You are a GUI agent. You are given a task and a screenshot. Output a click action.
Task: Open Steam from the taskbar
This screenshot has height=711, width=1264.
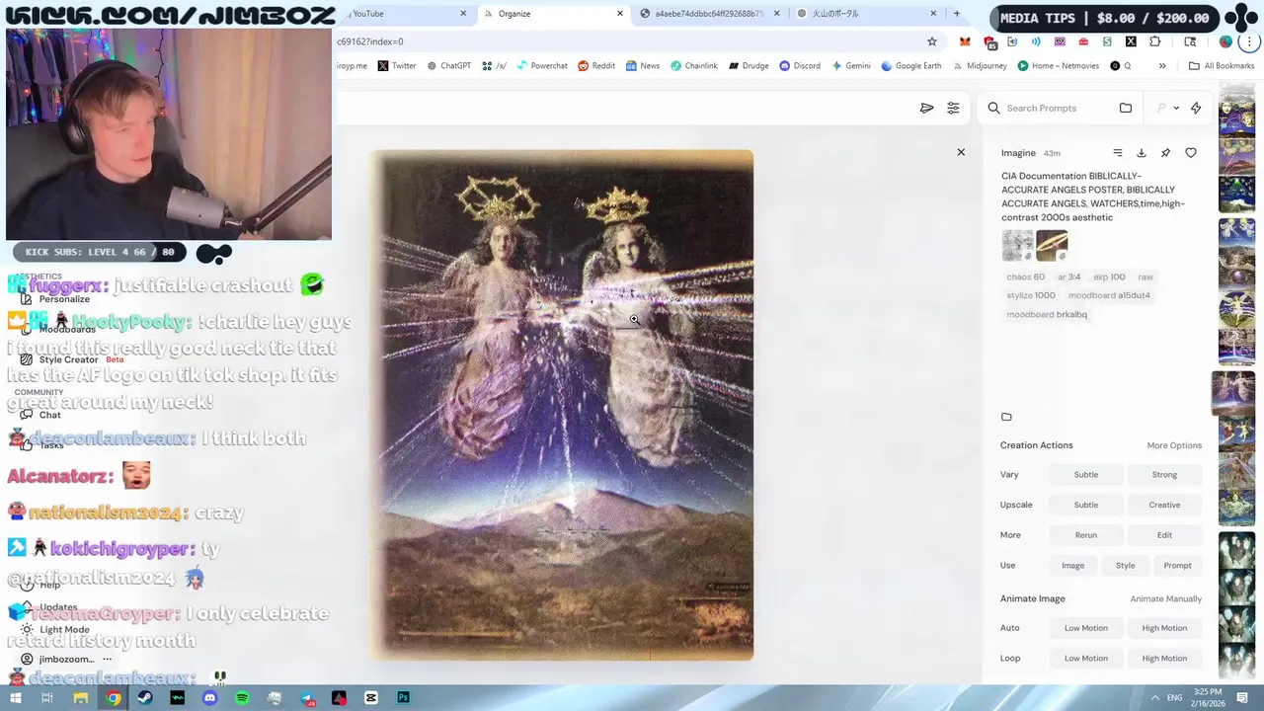pos(145,698)
